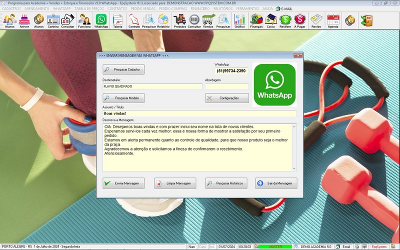Click the Email status bar entry
Viewport: 400px width, 250px height.
343,246
